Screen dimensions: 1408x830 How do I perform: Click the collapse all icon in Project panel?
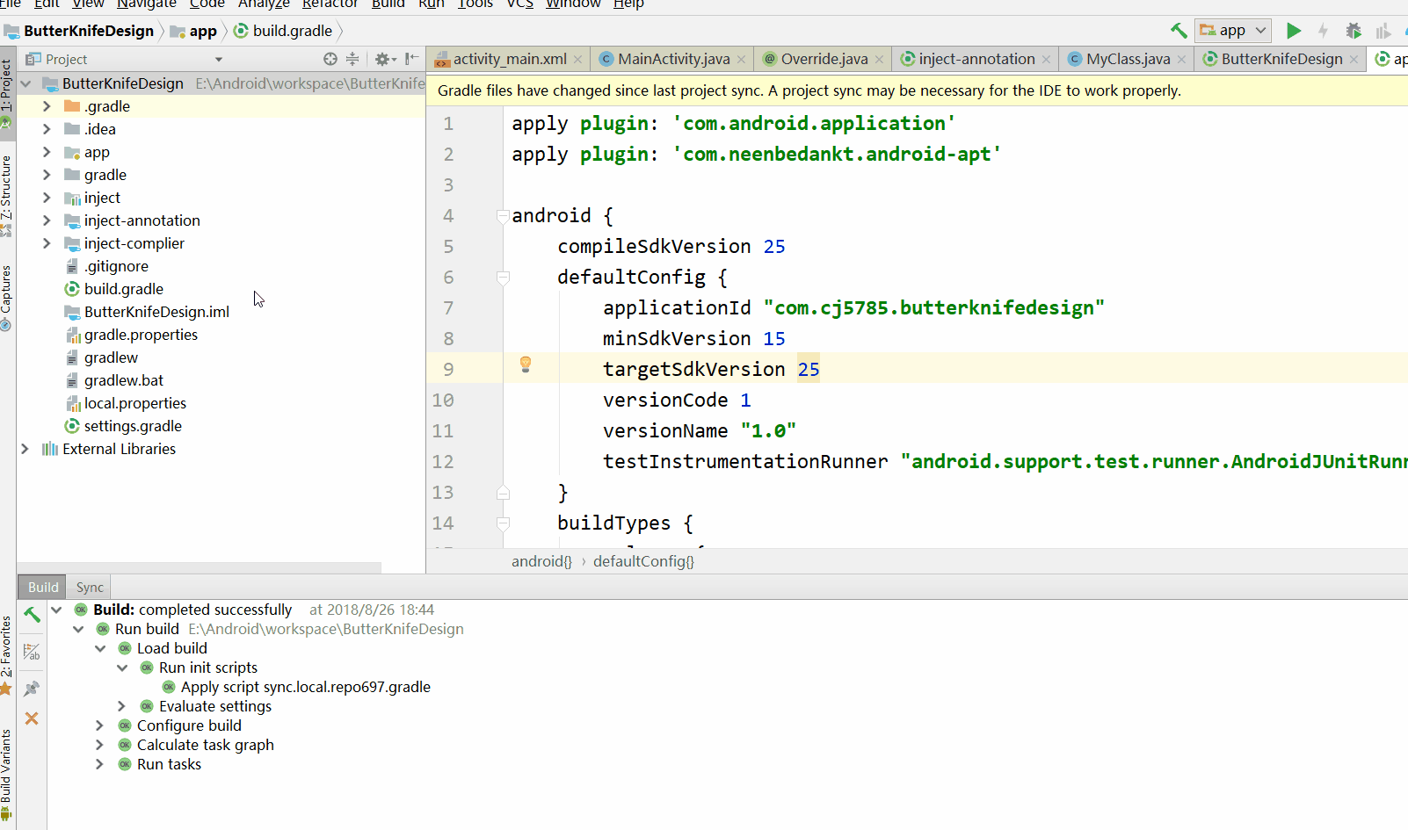point(352,59)
